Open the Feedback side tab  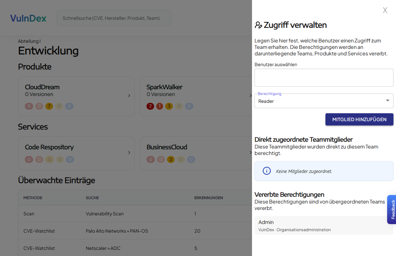(x=392, y=209)
